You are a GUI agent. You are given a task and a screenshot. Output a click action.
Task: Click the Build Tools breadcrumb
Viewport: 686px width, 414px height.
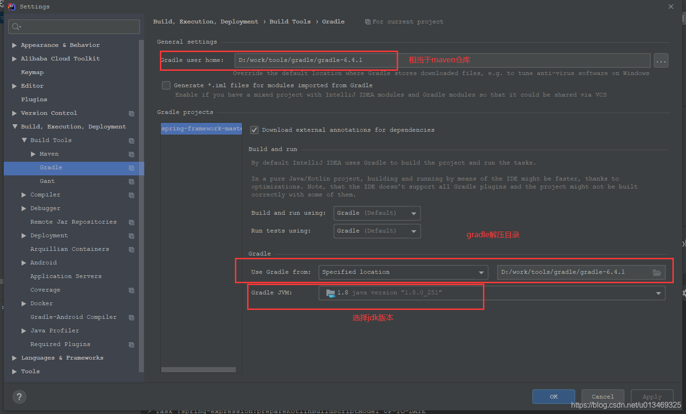click(290, 22)
